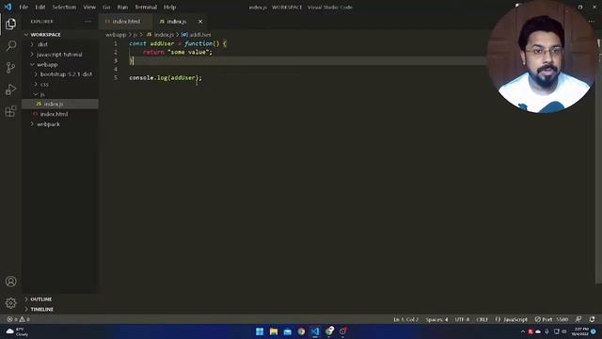Click the VS Code logo icon
This screenshot has width=602, height=339.
point(8,7)
